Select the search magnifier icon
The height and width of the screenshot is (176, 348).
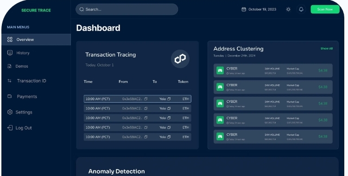82,9
